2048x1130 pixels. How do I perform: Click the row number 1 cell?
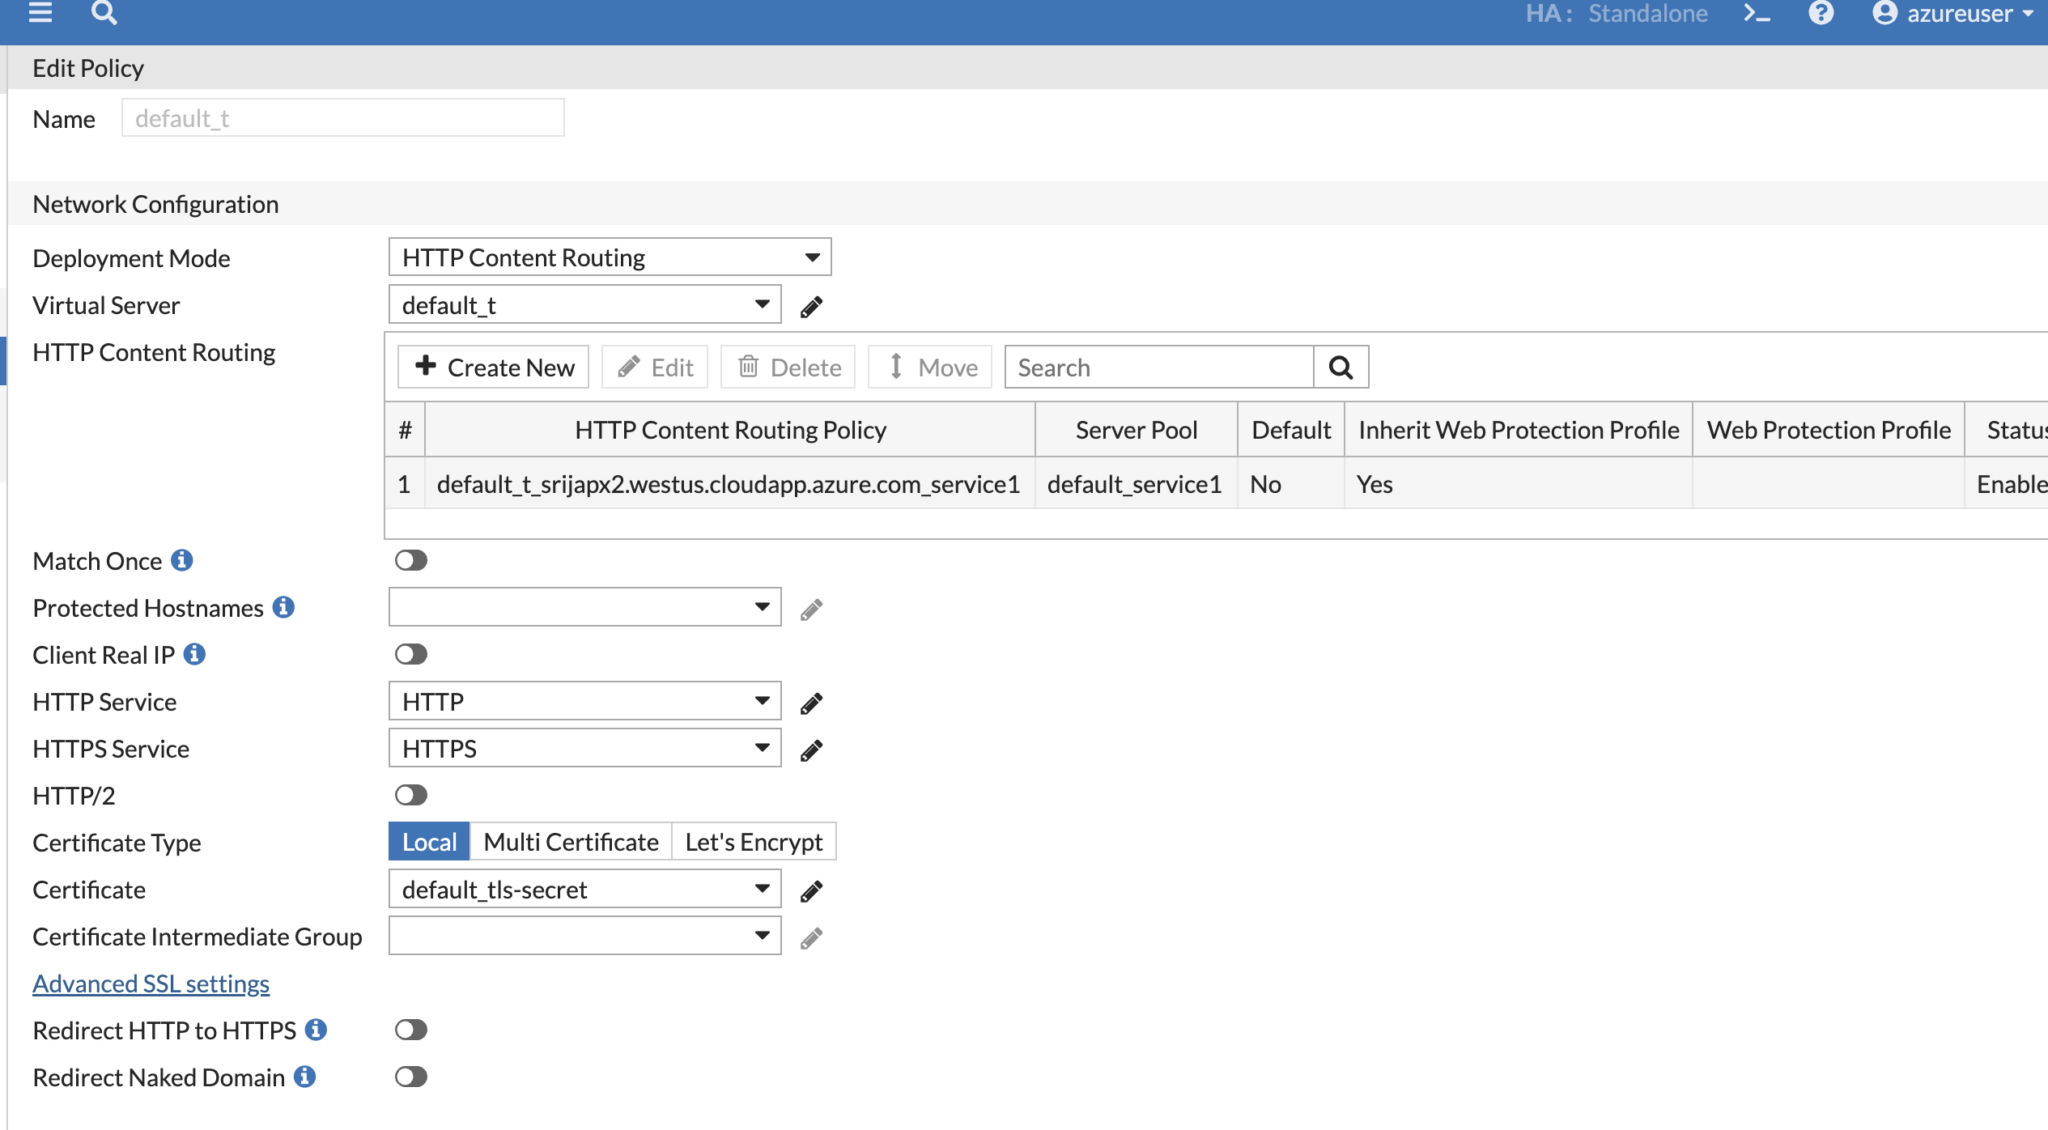[x=404, y=484]
